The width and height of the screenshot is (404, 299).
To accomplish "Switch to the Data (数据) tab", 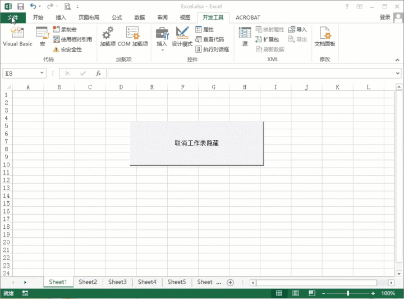I will 139,17.
